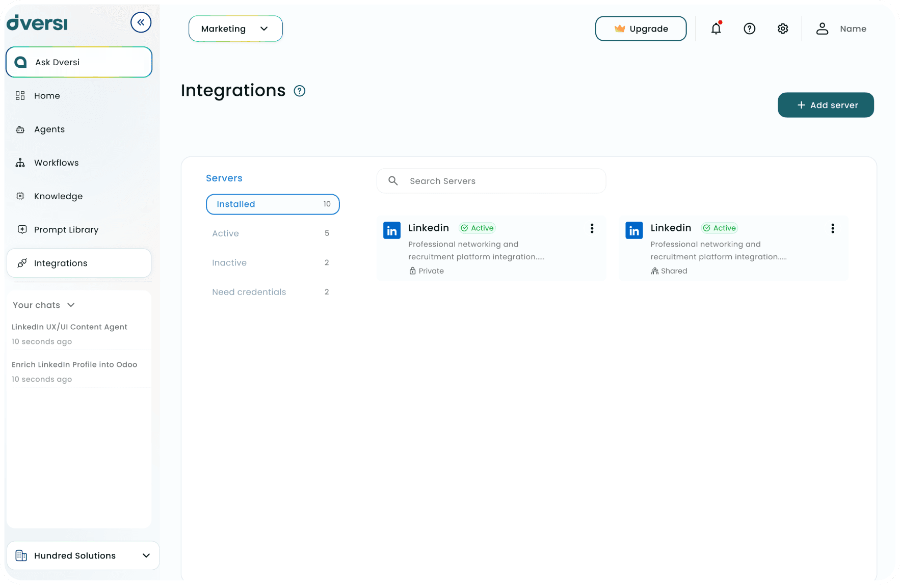Collapse the Your chats section

[x=71, y=305]
